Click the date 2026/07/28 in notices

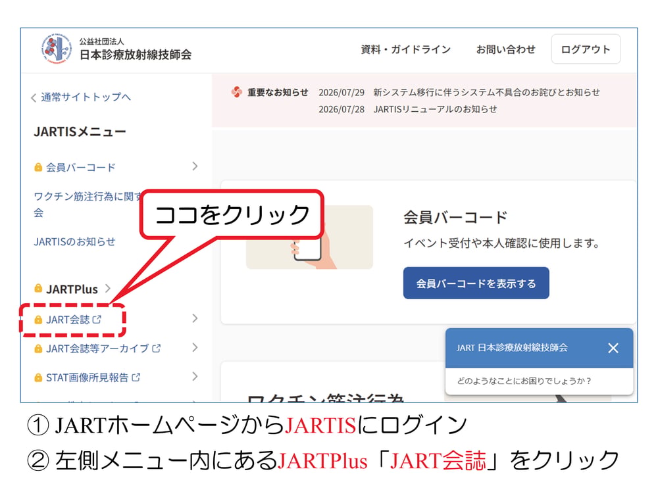tap(342, 109)
